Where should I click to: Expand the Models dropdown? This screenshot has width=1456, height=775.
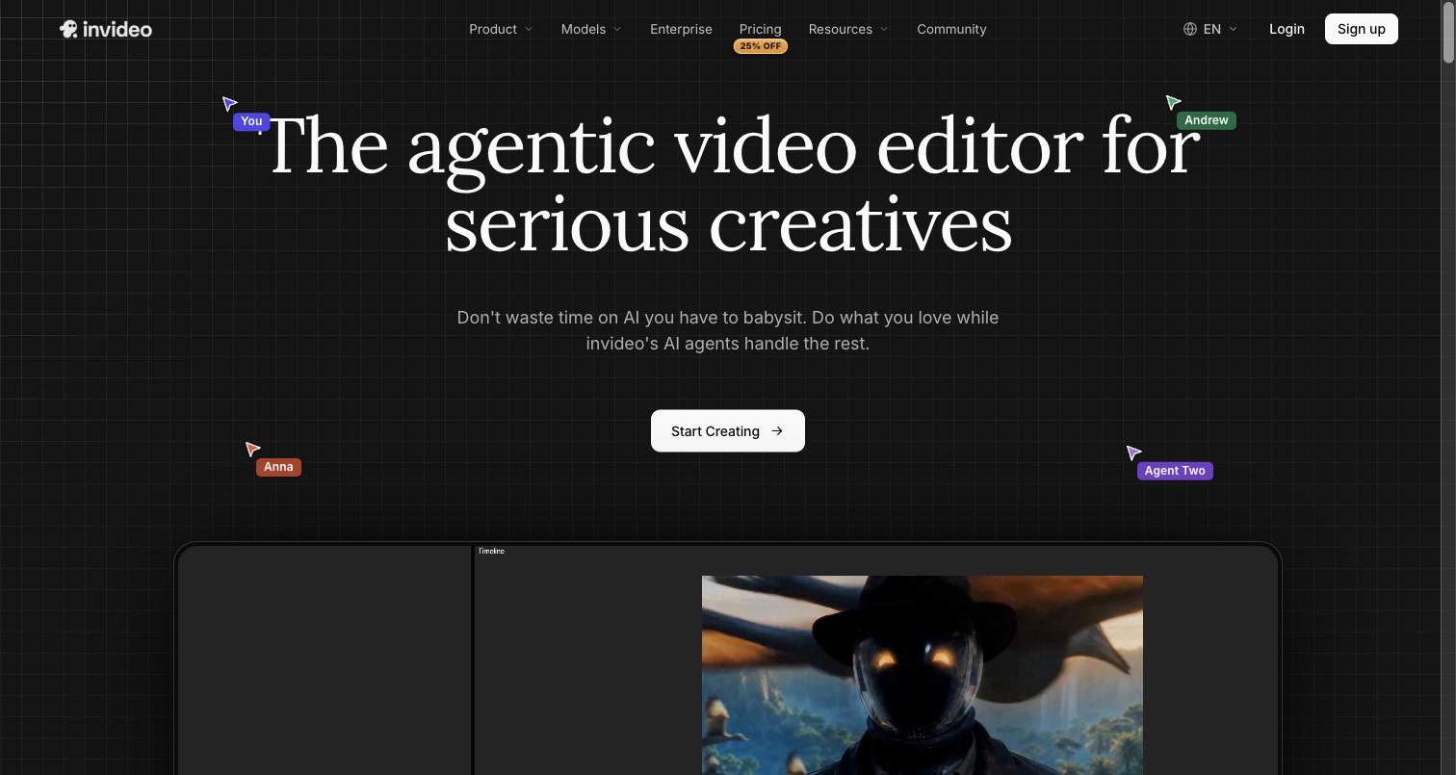tap(591, 29)
